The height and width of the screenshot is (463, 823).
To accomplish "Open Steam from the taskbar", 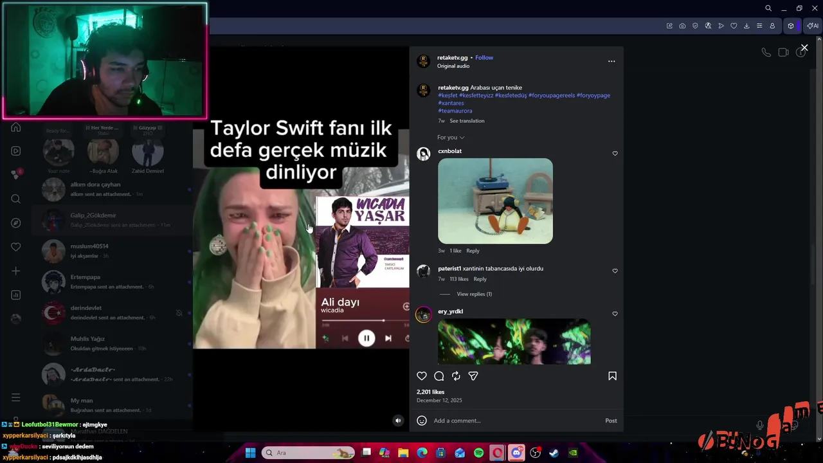I will click(554, 453).
